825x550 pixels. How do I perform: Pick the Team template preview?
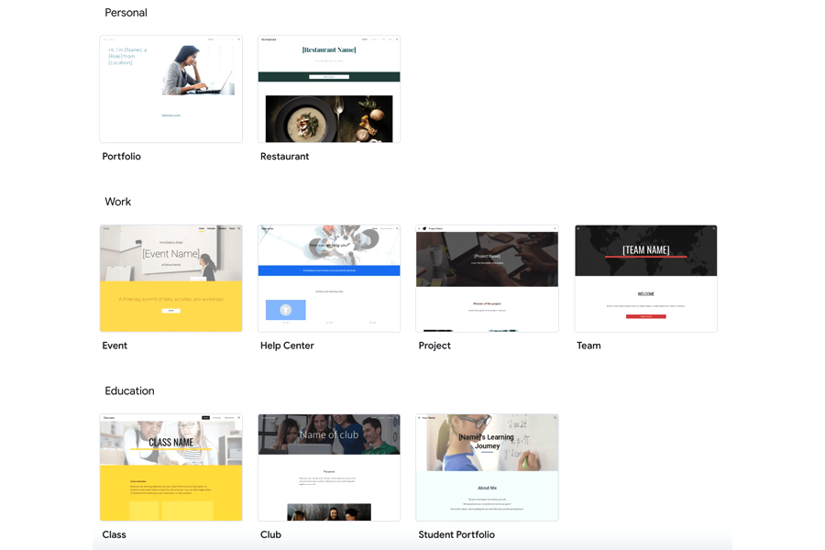tap(645, 279)
